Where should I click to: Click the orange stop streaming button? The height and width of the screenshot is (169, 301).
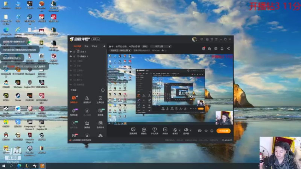[x=223, y=131]
